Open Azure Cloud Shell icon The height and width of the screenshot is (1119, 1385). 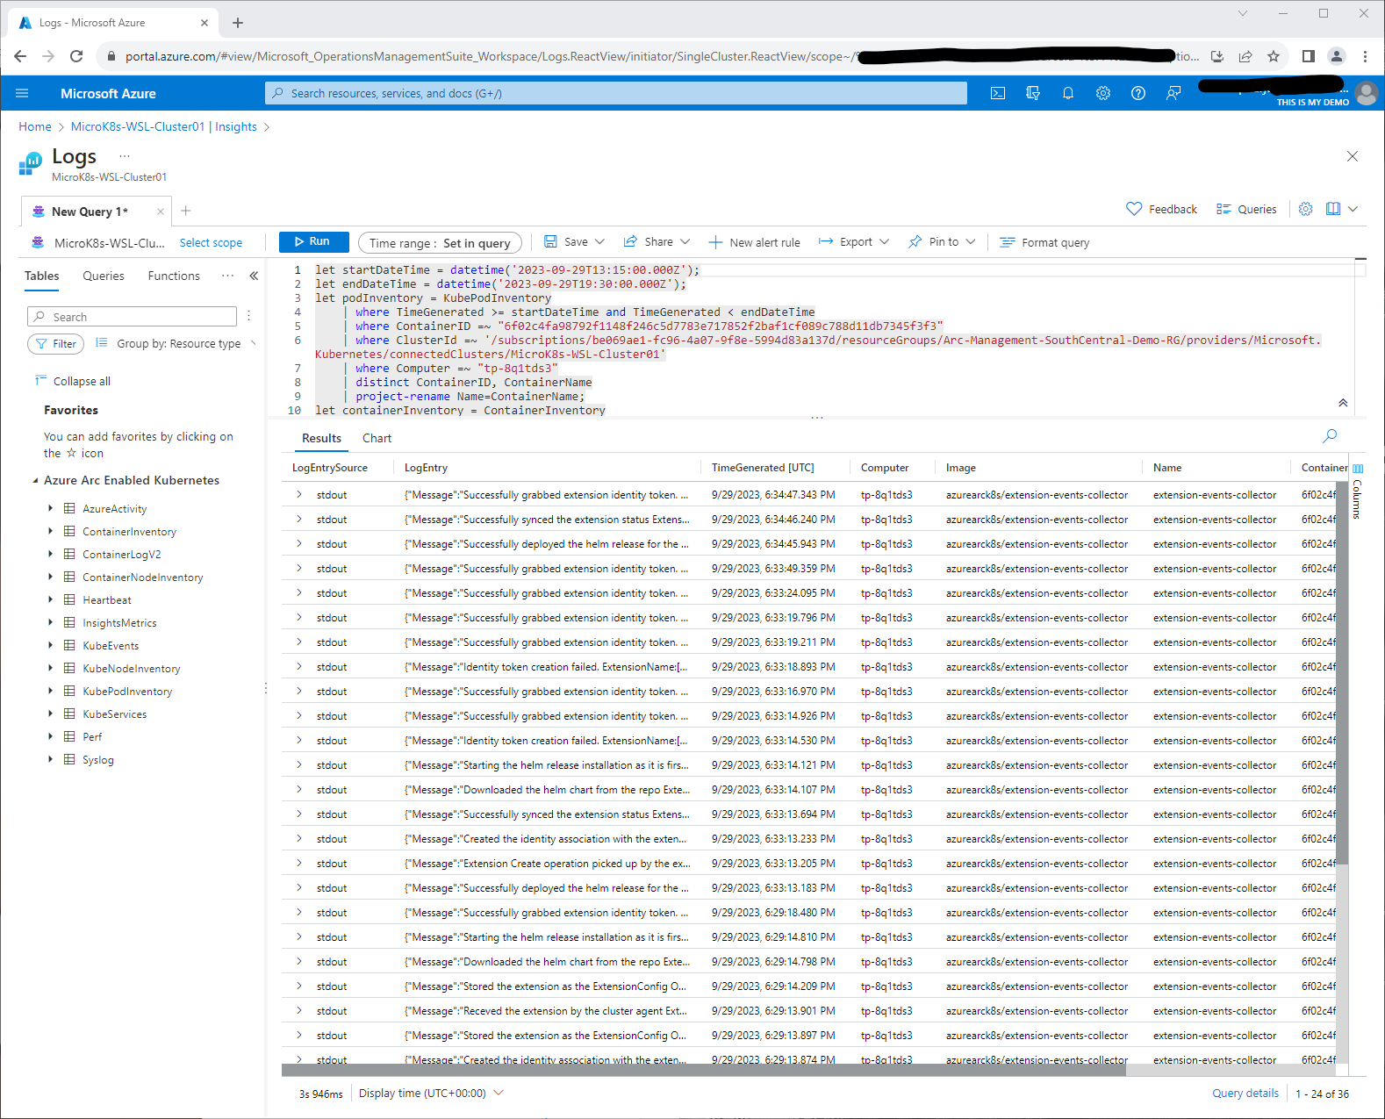pos(998,93)
